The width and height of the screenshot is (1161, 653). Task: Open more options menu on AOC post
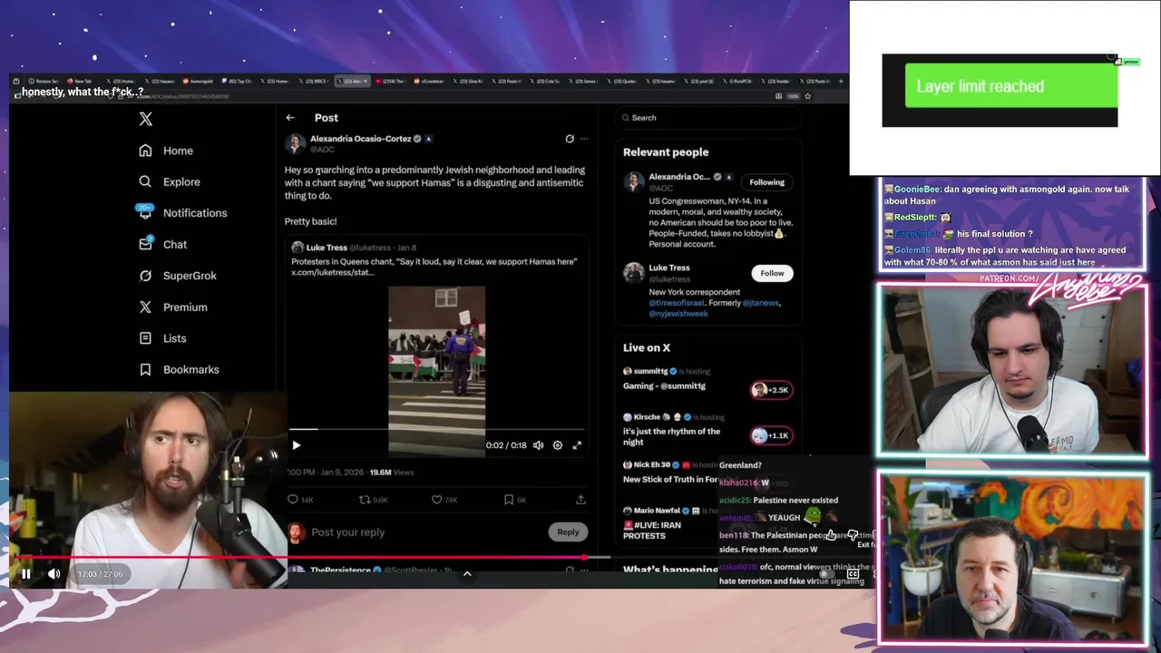click(584, 139)
